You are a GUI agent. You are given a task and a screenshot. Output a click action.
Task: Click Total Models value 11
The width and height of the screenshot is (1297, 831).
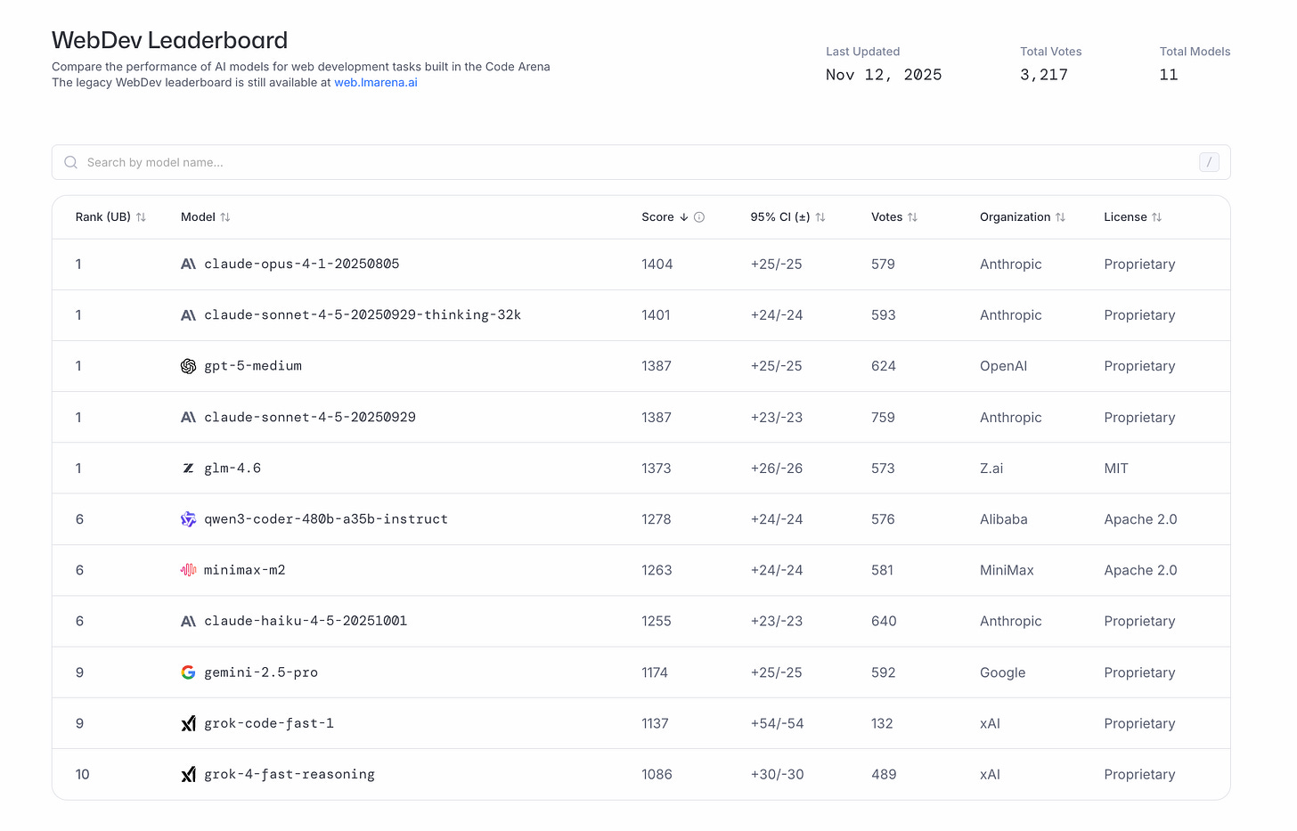(1169, 75)
